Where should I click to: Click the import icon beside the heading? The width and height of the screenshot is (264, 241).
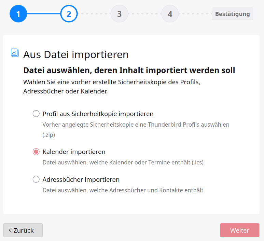click(15, 53)
